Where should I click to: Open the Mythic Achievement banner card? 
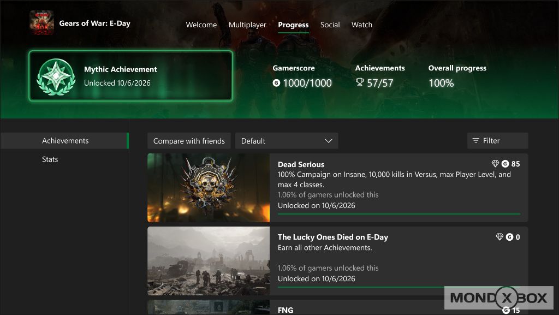coord(131,76)
